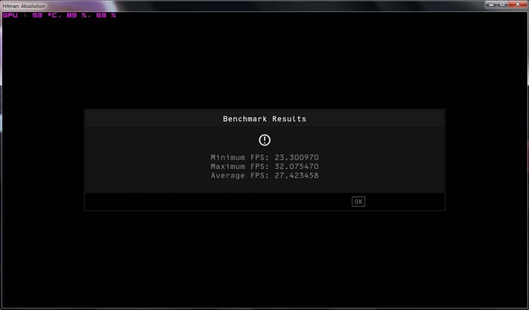Select the Benchmark Results heading
Screen dimensions: 529x310
point(264,119)
